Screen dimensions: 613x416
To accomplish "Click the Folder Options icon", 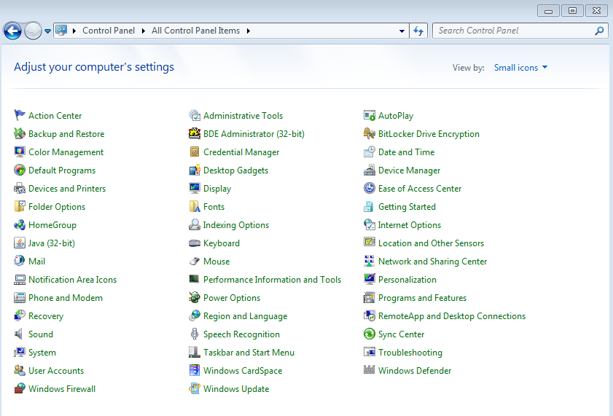I will click(19, 206).
